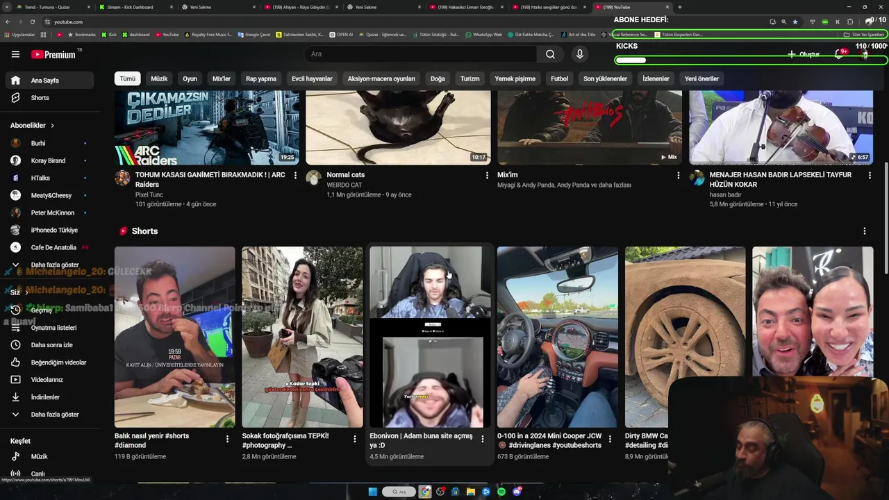Open File Explorer from the taskbar

[x=471, y=492]
